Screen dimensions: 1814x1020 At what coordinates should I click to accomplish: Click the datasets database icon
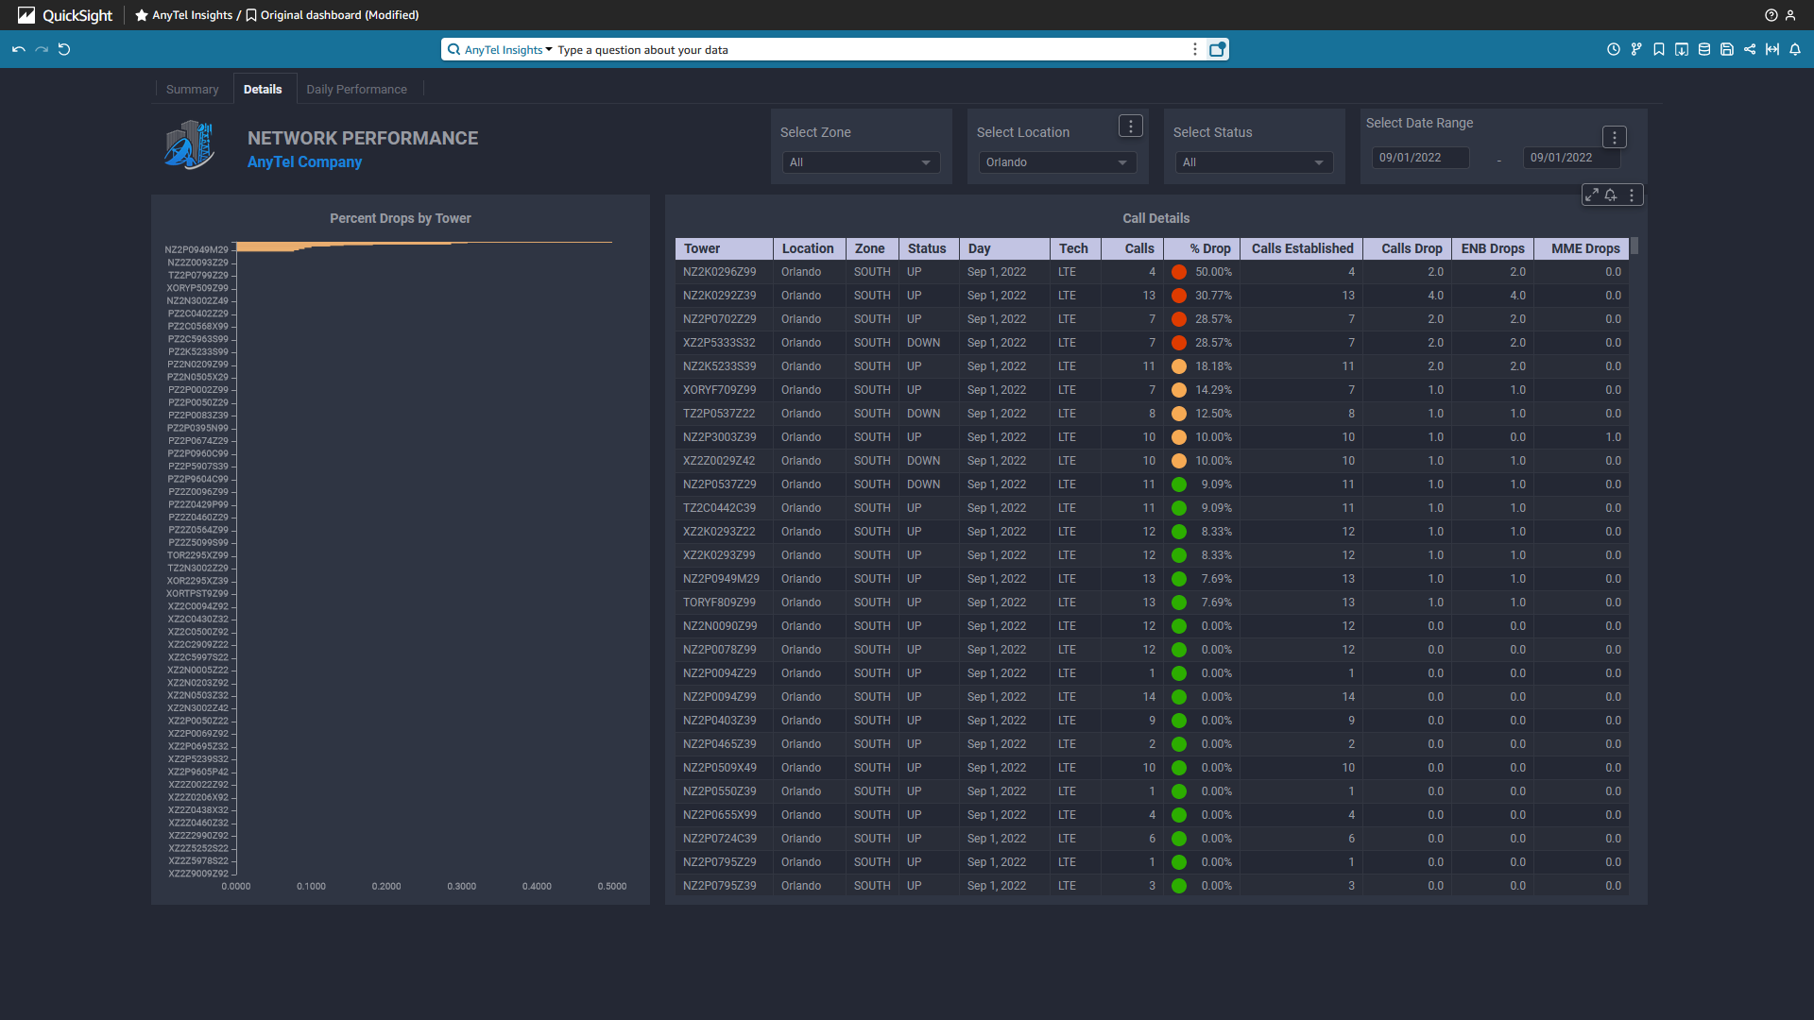tap(1704, 49)
